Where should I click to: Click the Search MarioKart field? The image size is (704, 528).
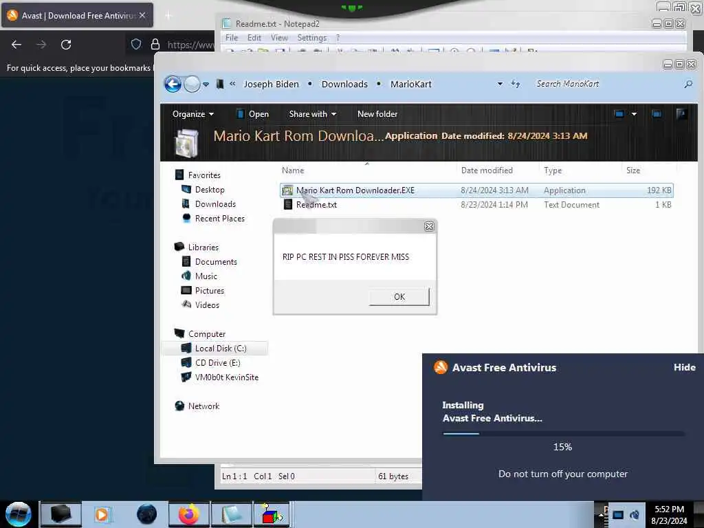[606, 84]
